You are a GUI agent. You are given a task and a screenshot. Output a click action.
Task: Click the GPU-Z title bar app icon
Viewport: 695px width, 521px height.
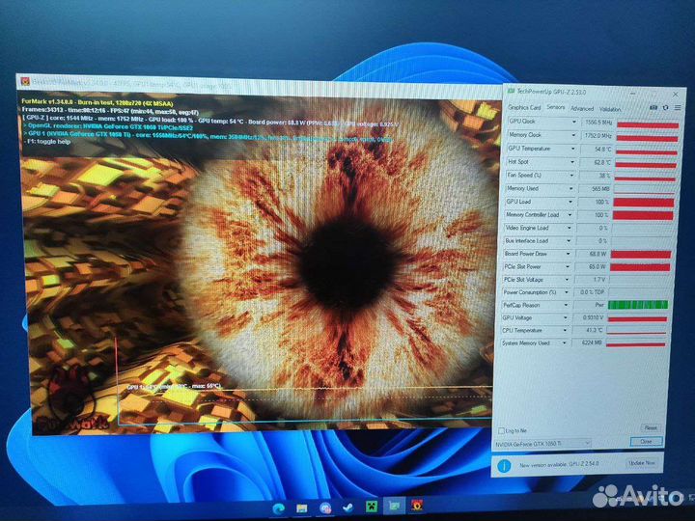511,91
